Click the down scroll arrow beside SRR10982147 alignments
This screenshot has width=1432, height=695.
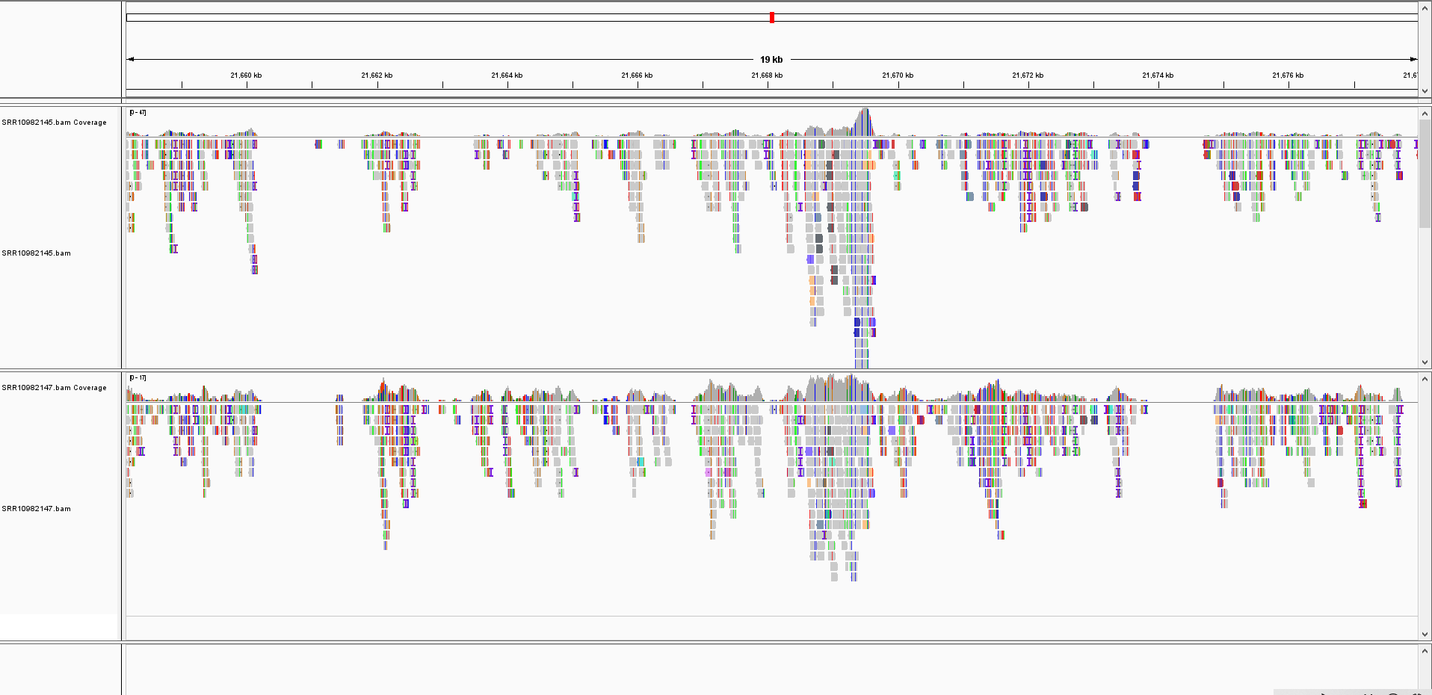(x=1425, y=634)
